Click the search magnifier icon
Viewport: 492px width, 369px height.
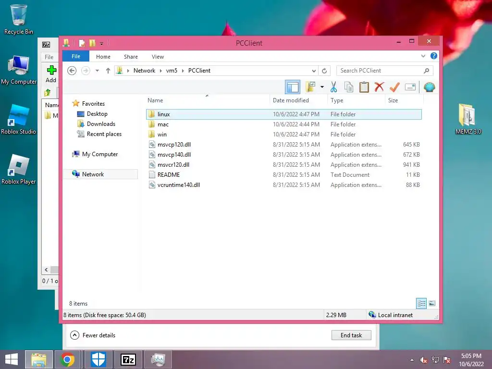click(427, 71)
